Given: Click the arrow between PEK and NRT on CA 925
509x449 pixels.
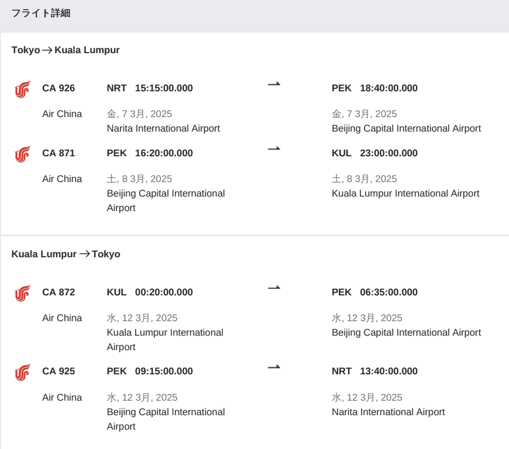Looking at the screenshot, I should [x=274, y=367].
